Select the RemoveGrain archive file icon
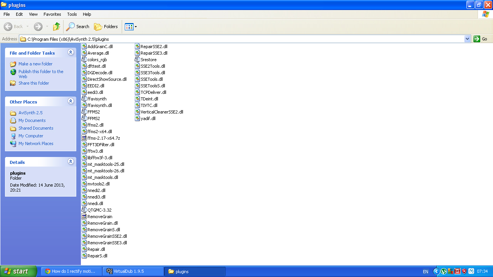The image size is (493, 277). [84, 217]
